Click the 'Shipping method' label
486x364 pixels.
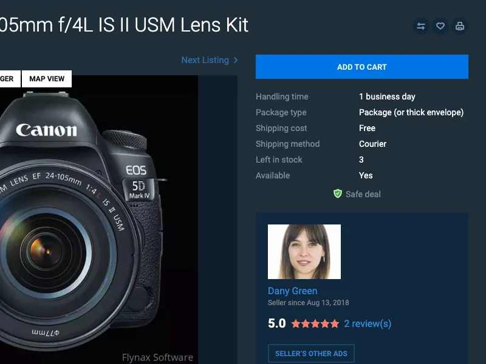tap(287, 144)
